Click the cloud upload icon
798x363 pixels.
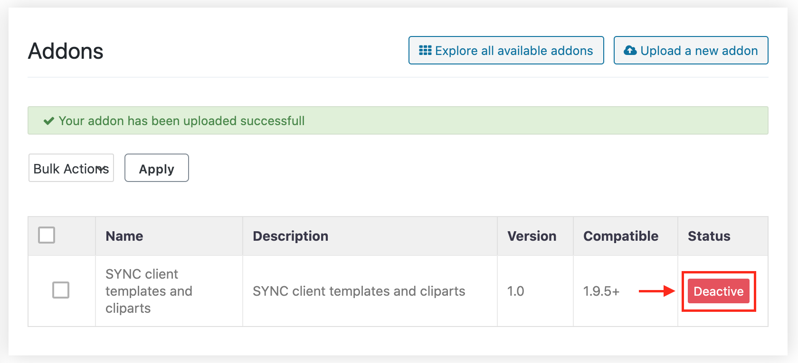630,50
